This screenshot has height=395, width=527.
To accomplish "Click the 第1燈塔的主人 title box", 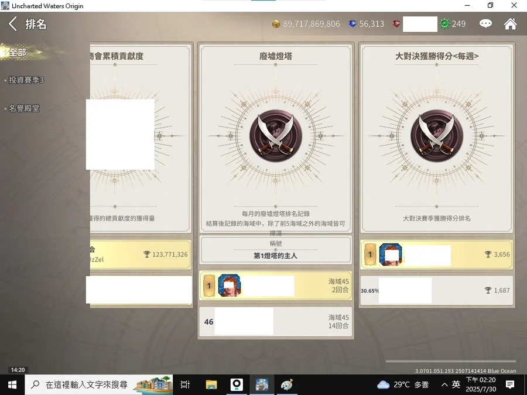I will (275, 250).
